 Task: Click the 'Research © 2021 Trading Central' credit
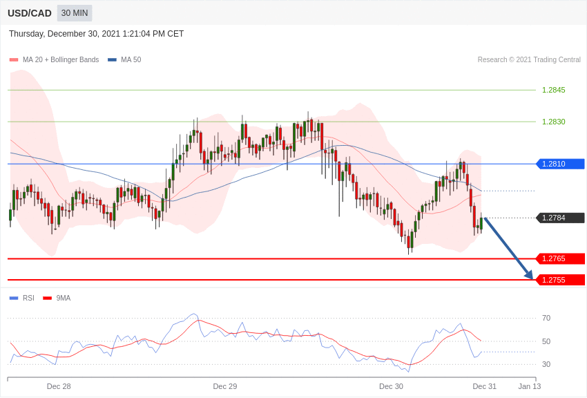point(529,59)
